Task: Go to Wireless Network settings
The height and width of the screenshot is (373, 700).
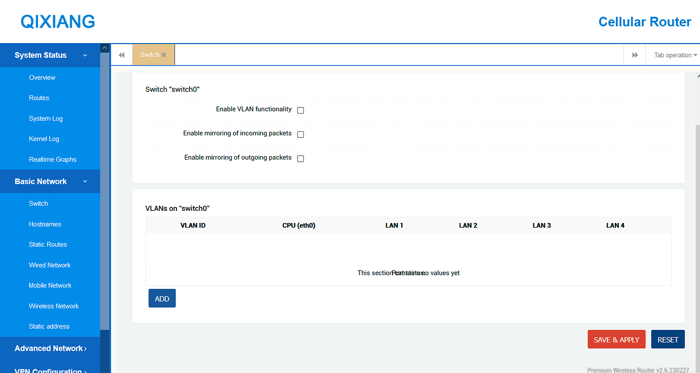Action: (54, 306)
